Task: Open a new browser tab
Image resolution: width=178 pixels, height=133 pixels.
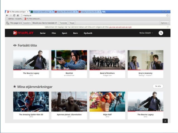Action: click(104, 12)
